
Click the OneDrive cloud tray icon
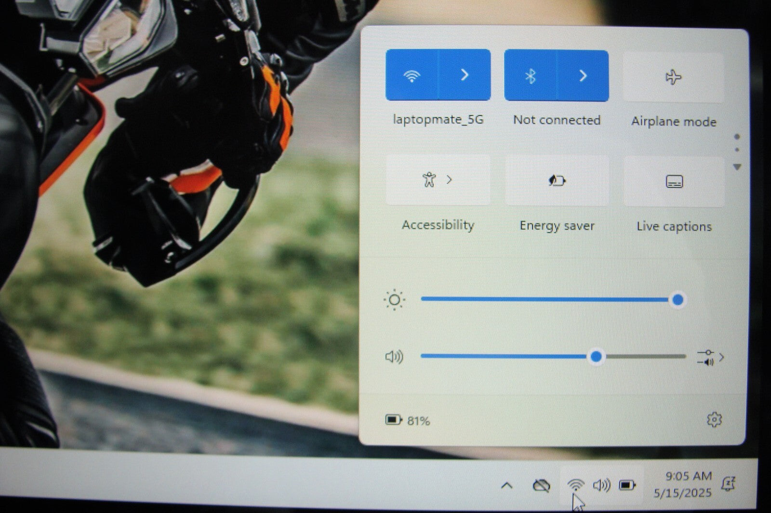[541, 486]
